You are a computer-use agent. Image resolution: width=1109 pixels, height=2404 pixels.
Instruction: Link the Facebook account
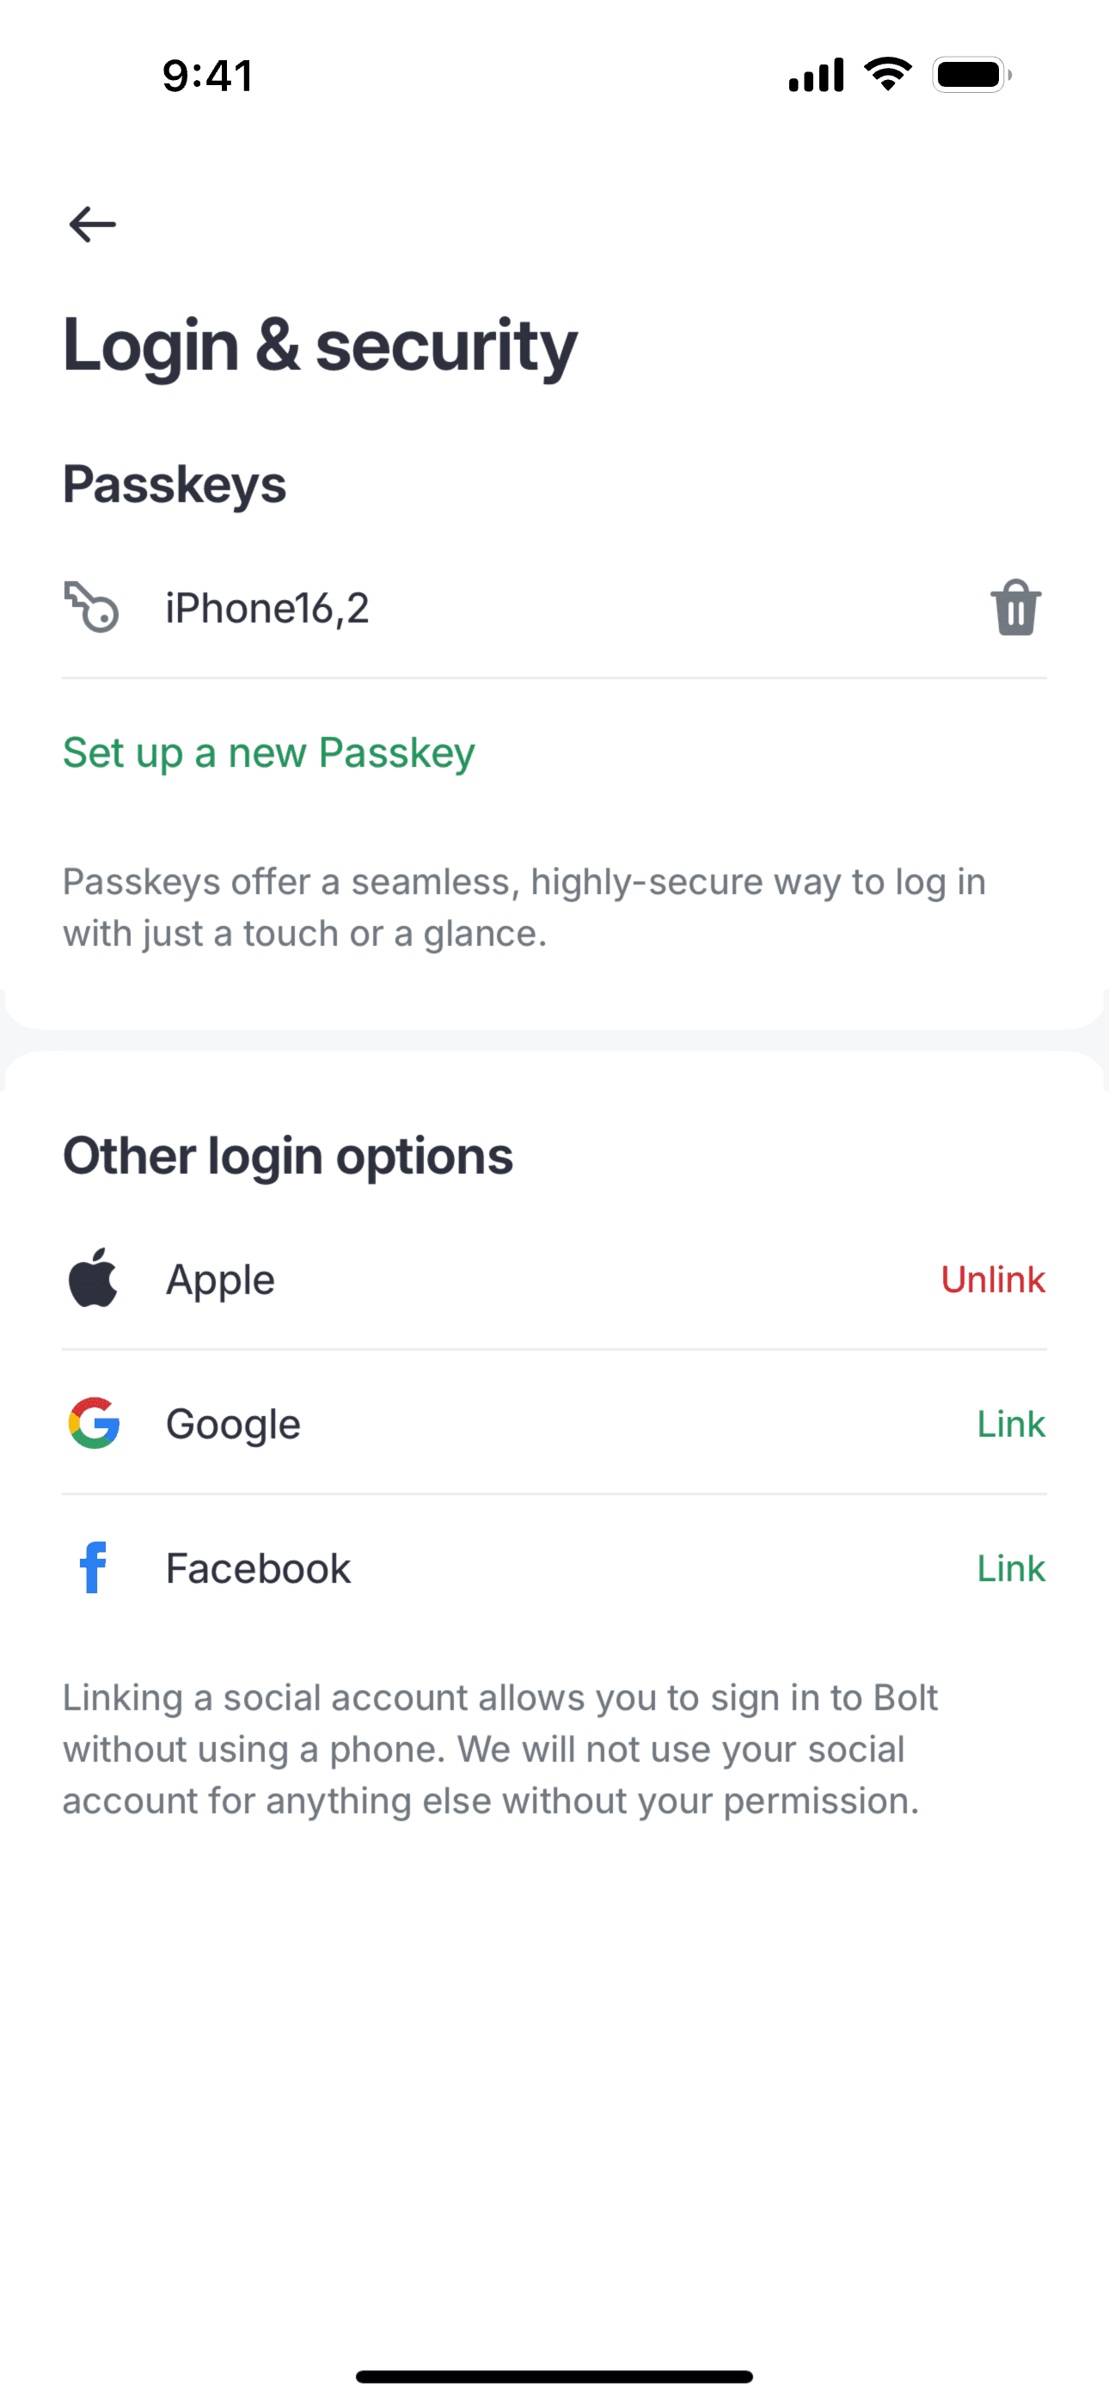click(1010, 1569)
